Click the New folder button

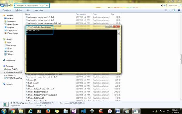[39, 10]
